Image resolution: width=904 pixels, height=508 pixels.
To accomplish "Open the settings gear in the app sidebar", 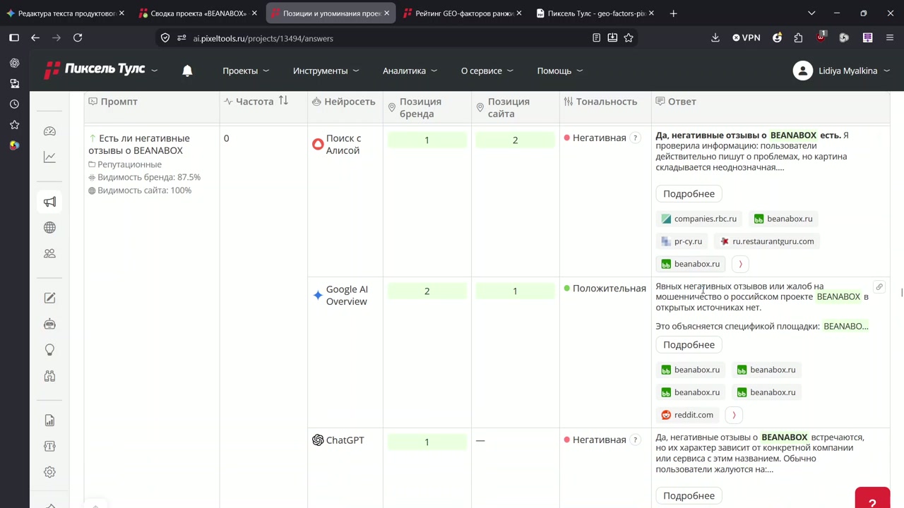I will point(49,472).
